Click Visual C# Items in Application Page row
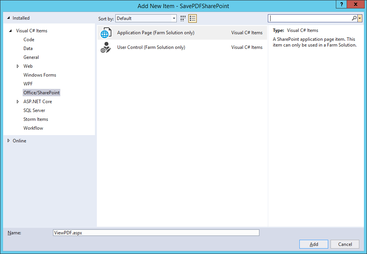The width and height of the screenshot is (367, 254). click(x=247, y=33)
